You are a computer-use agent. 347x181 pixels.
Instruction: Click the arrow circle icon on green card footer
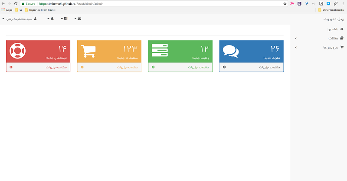click(153, 67)
